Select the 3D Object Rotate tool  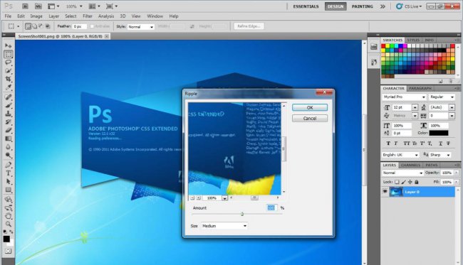(x=9, y=200)
